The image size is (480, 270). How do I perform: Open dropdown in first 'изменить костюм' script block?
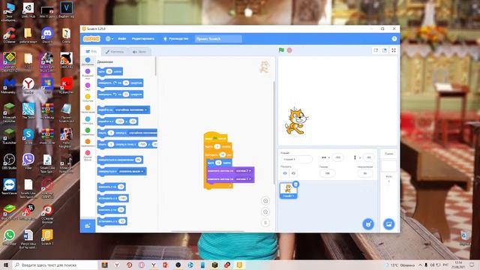pyautogui.click(x=244, y=171)
